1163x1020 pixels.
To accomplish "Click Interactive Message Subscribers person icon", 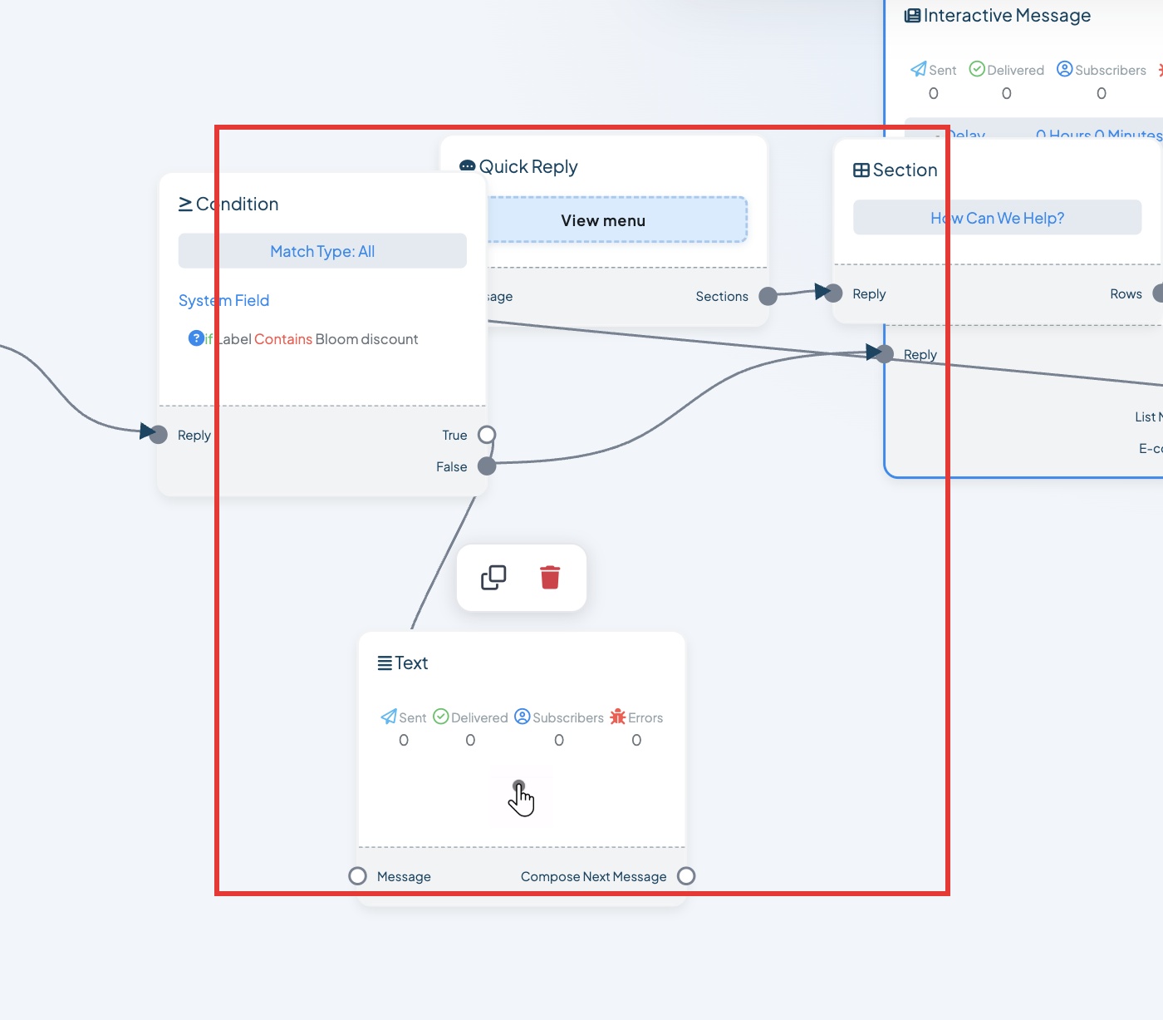I will click(x=1065, y=69).
